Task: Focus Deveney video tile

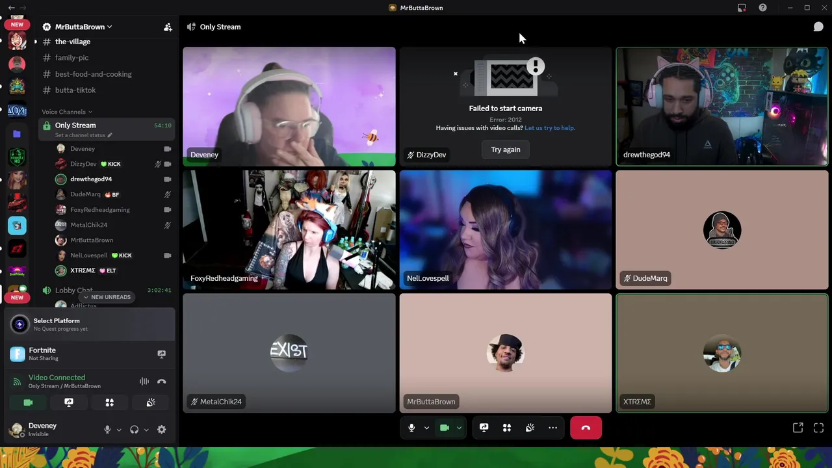Action: 289,107
